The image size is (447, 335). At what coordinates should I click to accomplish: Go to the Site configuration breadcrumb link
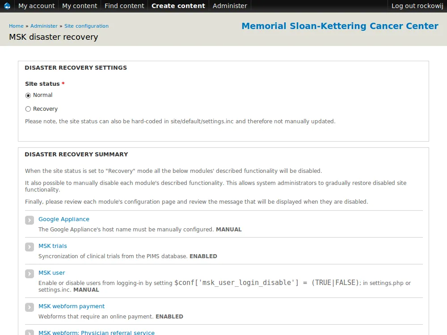86,26
